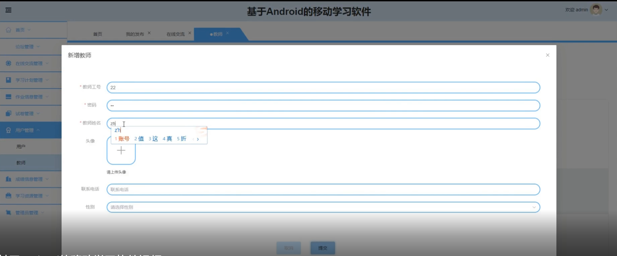The width and height of the screenshot is (617, 256).
Task: Switch to the 我的发布 tab
Action: [135, 34]
